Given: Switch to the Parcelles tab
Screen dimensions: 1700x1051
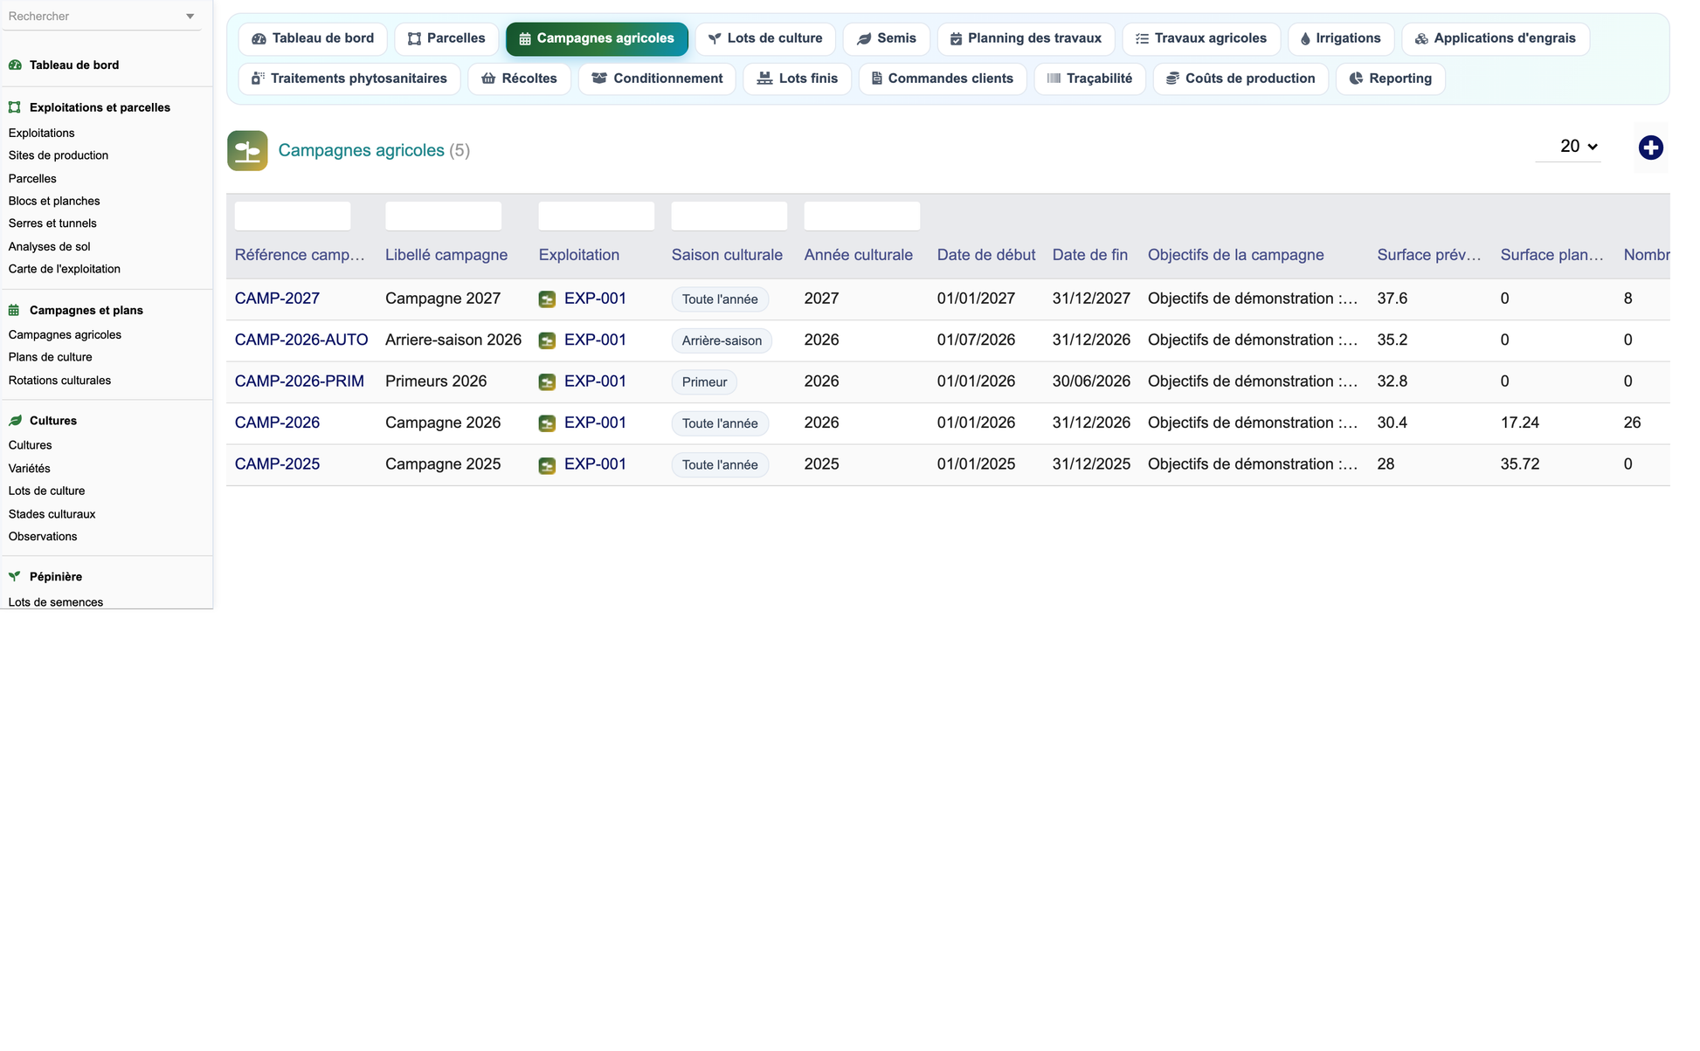Looking at the screenshot, I should (x=446, y=38).
